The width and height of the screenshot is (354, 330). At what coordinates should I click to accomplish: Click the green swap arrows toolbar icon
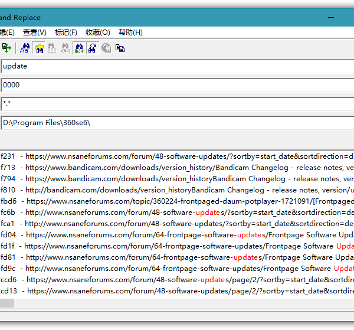(6, 48)
